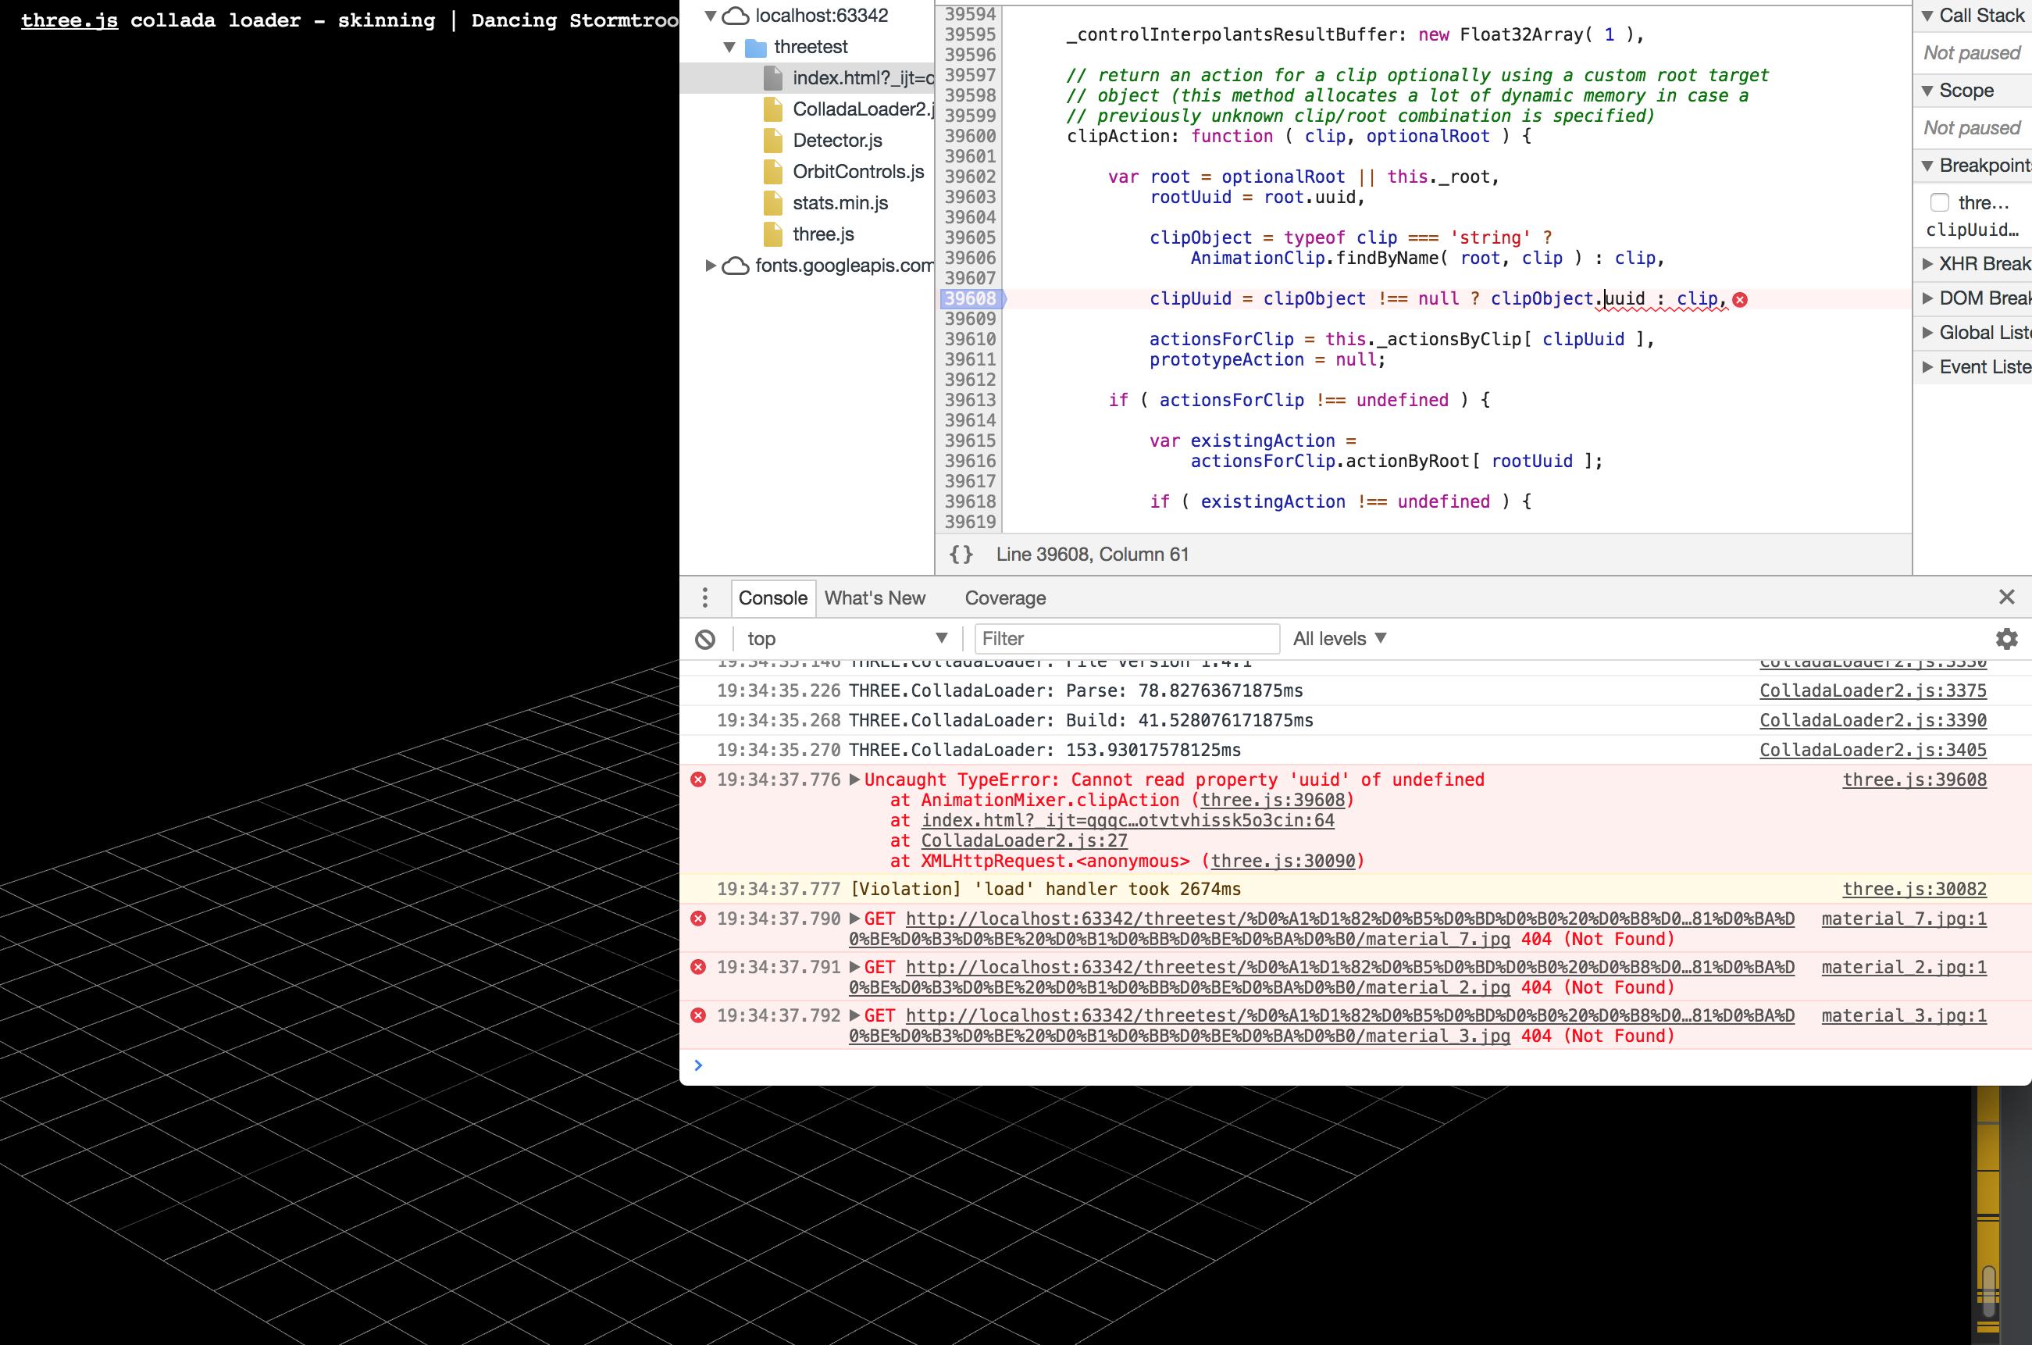Open the Coverage tab
The width and height of the screenshot is (2032, 1345).
pyautogui.click(x=1004, y=598)
